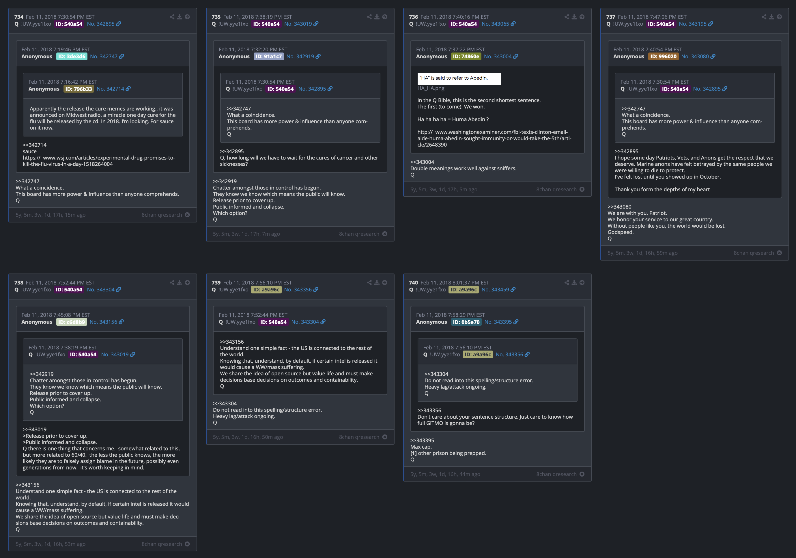Open post 740 with the arrow-circle icon

click(x=582, y=282)
